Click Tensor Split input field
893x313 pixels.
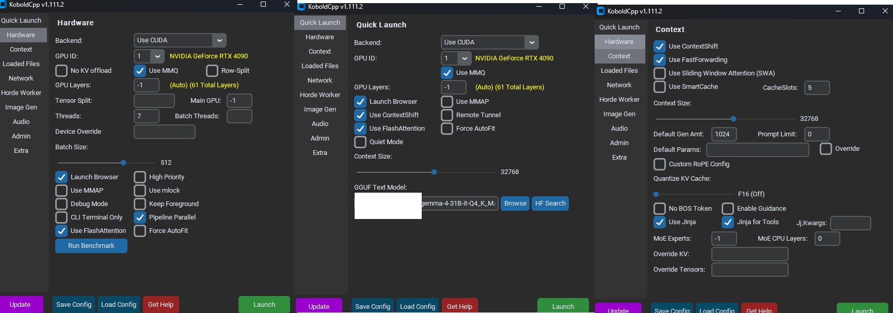click(x=154, y=100)
